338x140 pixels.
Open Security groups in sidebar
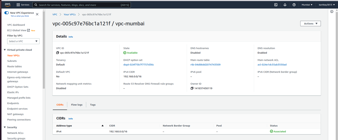pyautogui.click(x=16, y=138)
